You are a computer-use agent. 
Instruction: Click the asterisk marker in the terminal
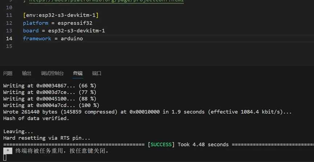click(8, 151)
